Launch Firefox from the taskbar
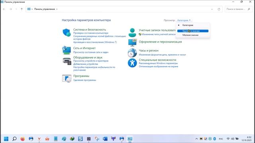The image size is (255, 143). [x=23, y=139]
